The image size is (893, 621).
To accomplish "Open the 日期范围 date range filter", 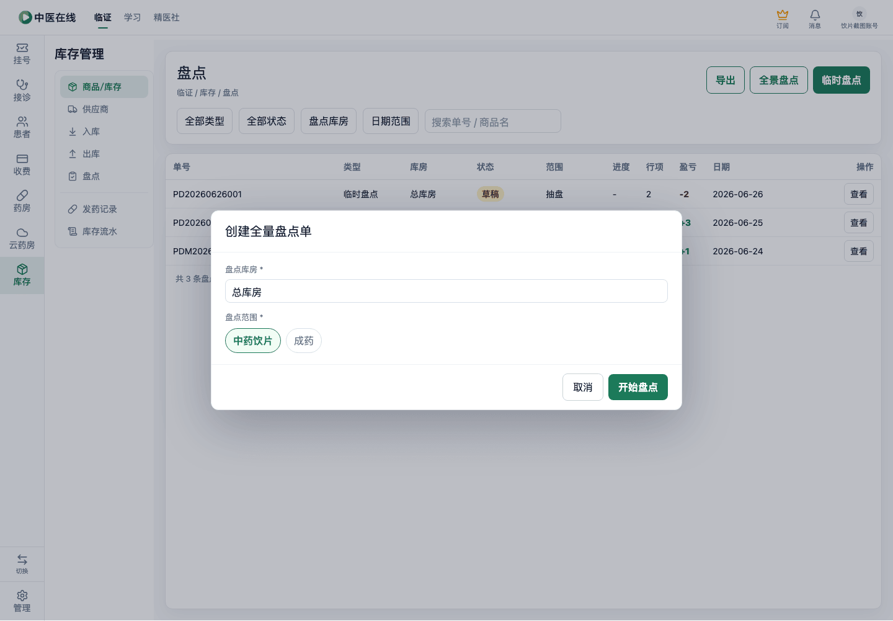I will point(391,121).
